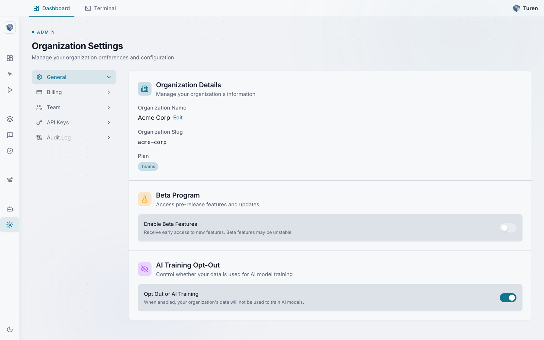
Task: Click the Billing card icon
Action: point(39,92)
